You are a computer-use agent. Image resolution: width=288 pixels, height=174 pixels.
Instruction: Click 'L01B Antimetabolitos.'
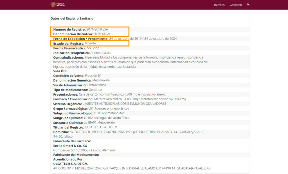(109, 113)
